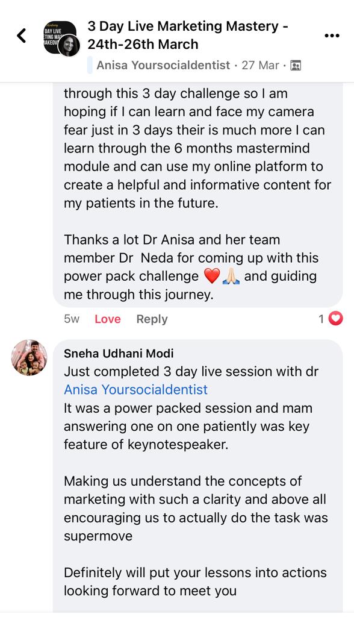The width and height of the screenshot is (354, 617).
Task: Tap the red heart reaction icon
Action: coord(335,319)
